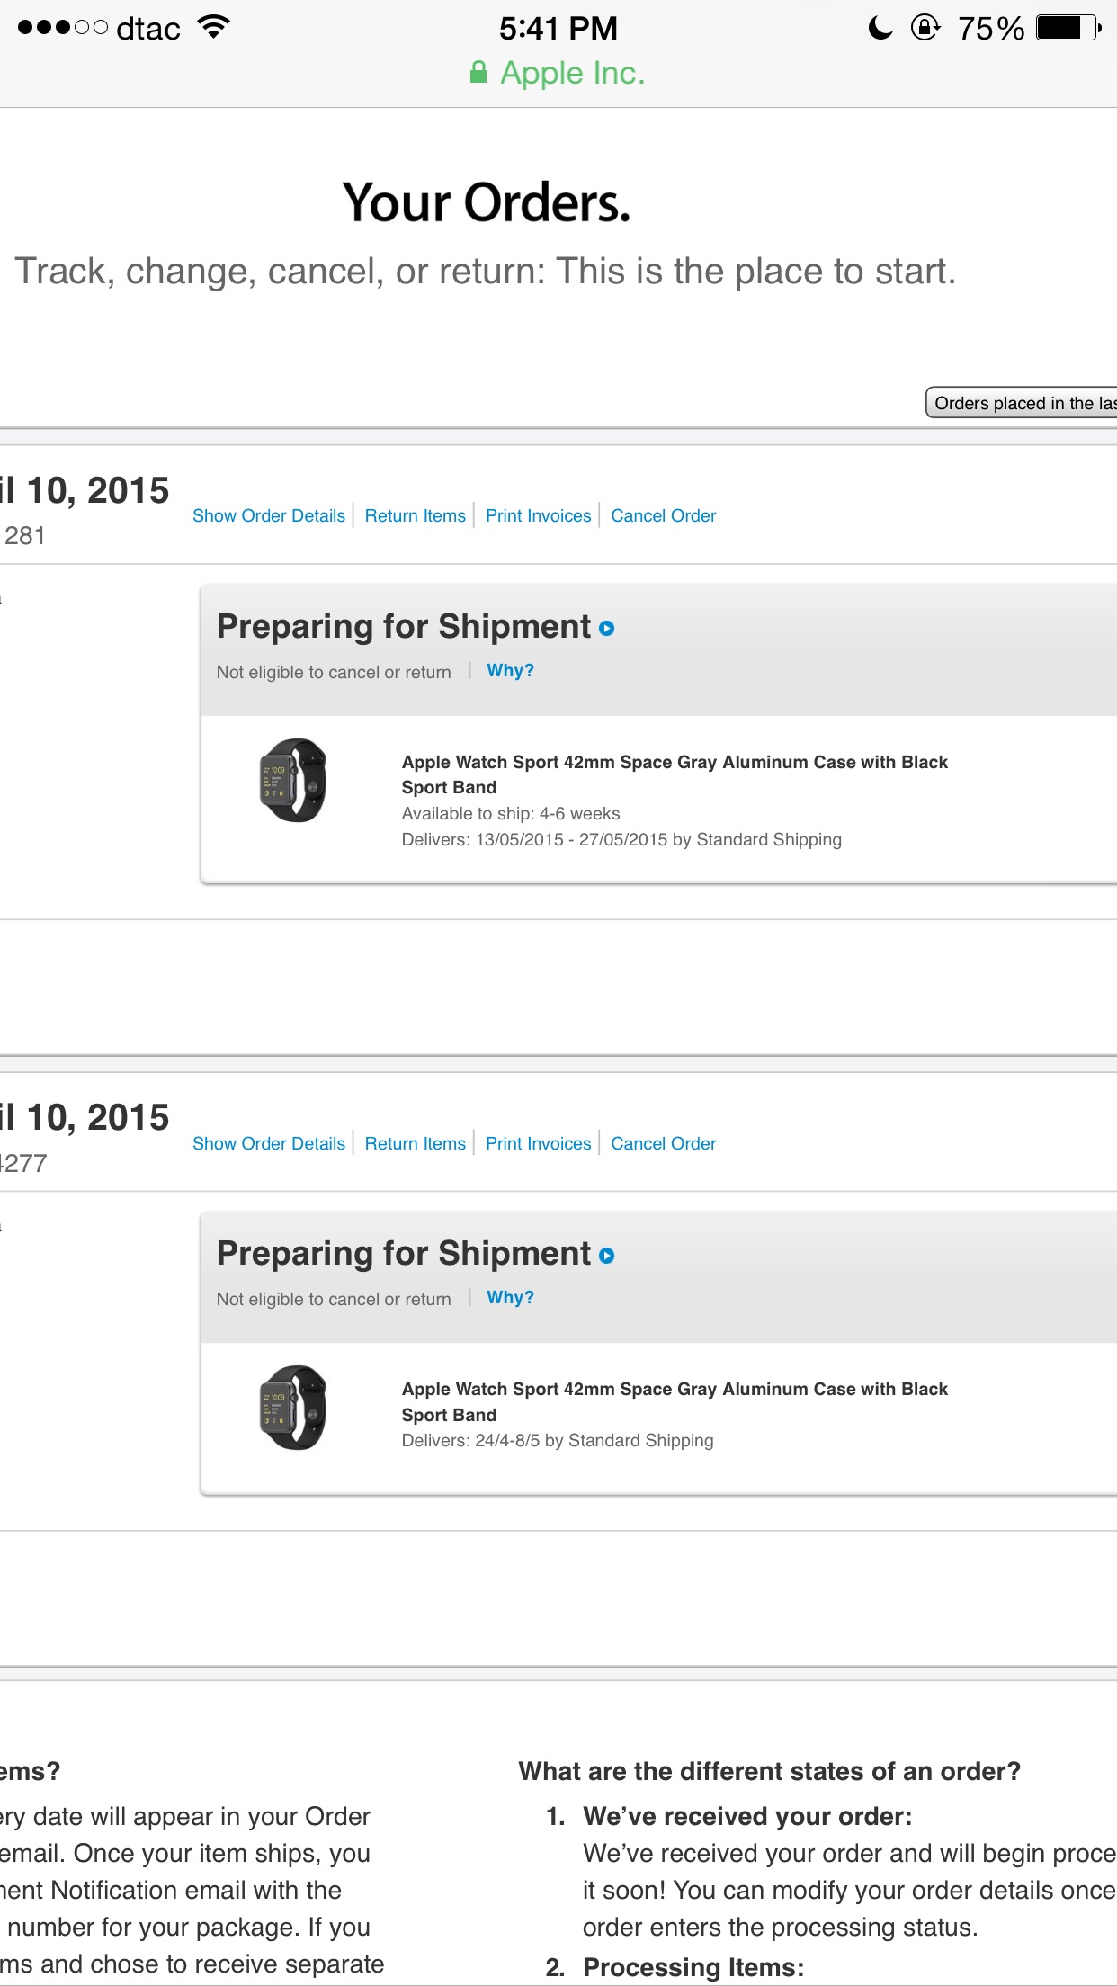
Task: Tap the Wi-Fi signal icon in status bar
Action: [x=214, y=27]
